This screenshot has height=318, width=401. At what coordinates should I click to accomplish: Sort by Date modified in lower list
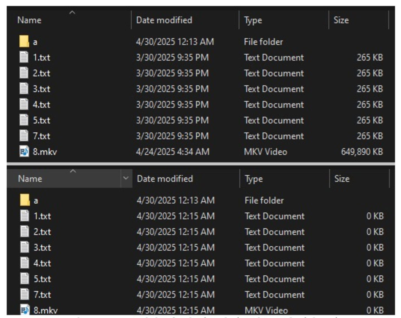[165, 179]
